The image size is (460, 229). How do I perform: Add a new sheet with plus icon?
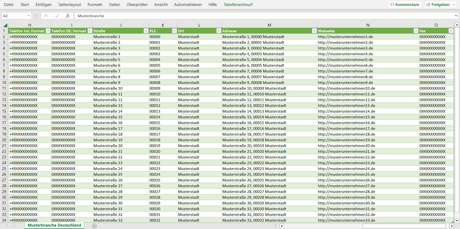point(94,226)
